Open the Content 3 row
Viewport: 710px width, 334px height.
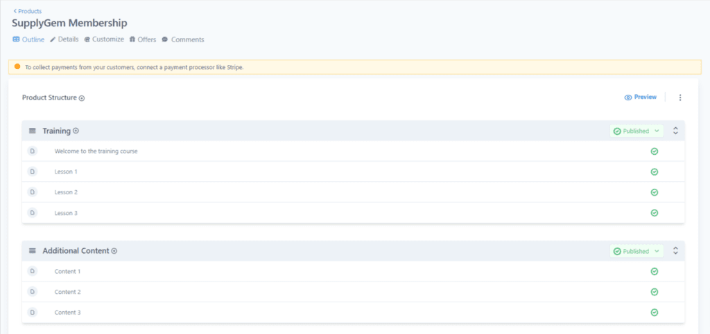[353, 313]
